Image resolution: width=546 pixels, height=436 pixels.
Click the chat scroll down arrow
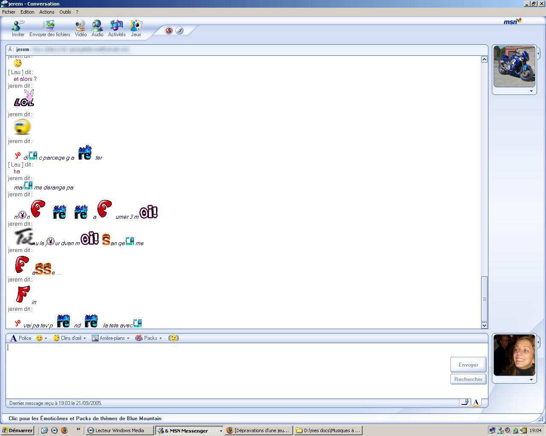click(x=484, y=325)
